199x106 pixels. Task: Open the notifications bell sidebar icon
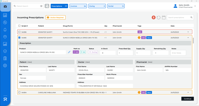tap(5, 30)
